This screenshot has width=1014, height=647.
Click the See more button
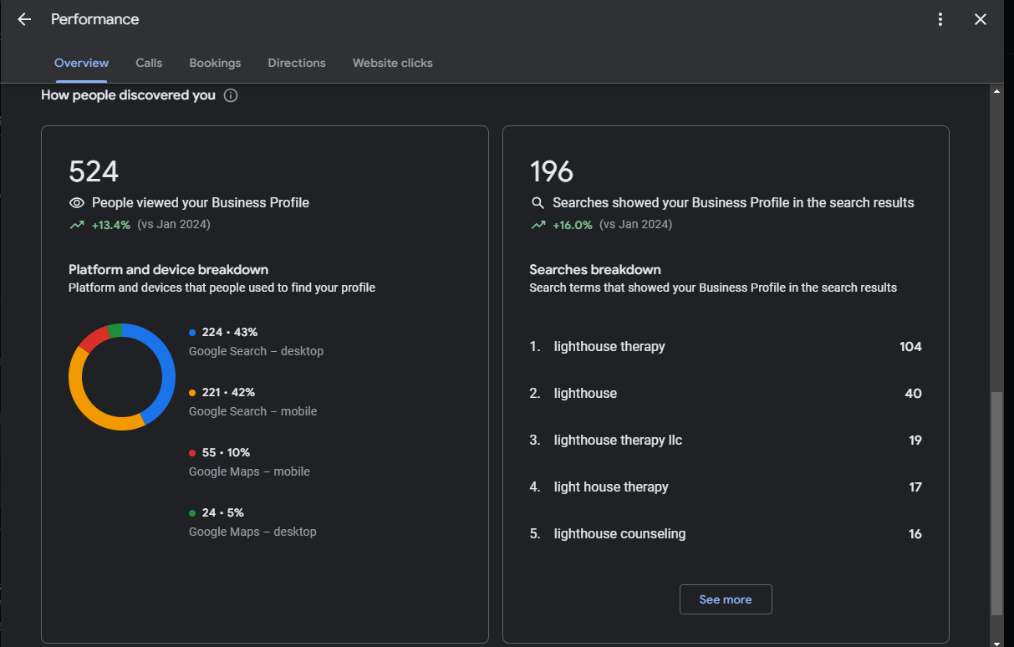[726, 599]
